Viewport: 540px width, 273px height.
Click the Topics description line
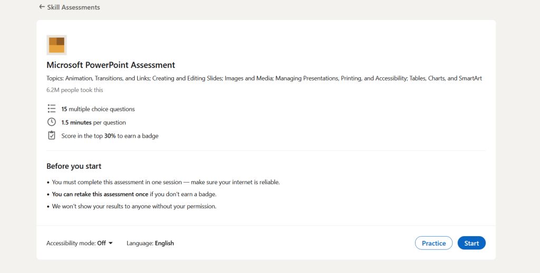pyautogui.click(x=264, y=78)
